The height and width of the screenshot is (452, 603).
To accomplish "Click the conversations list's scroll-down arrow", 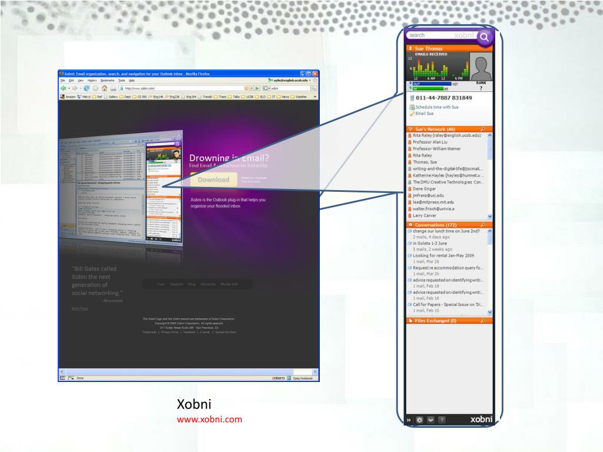I will pyautogui.click(x=489, y=313).
